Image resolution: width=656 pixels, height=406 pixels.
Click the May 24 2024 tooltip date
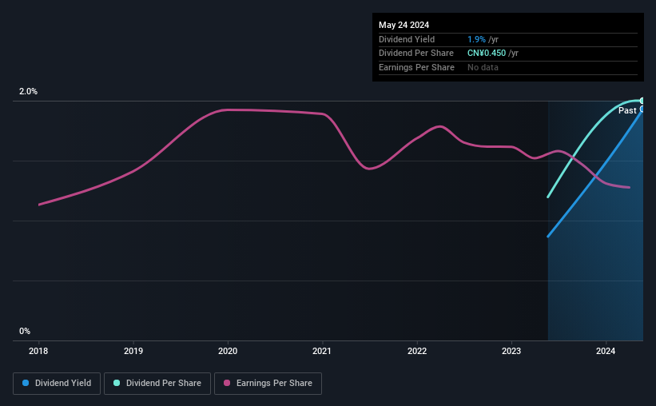[404, 25]
